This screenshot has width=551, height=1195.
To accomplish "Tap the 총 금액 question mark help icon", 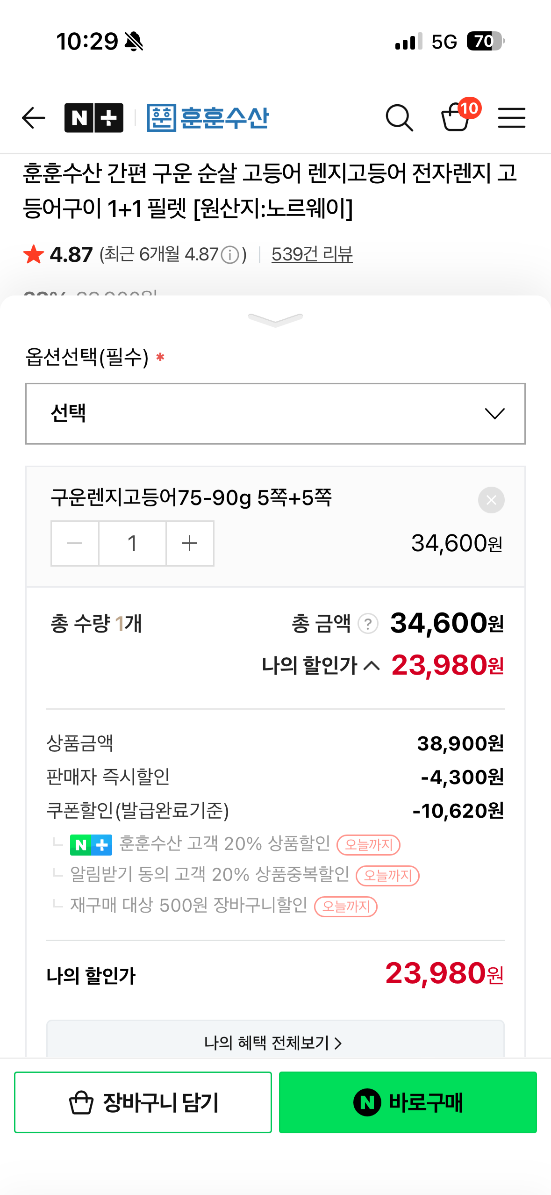I will click(368, 624).
